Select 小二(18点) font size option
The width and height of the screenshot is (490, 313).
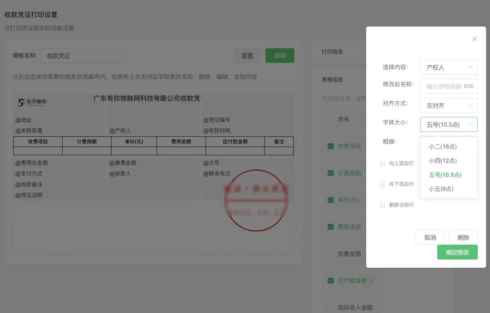pyautogui.click(x=442, y=146)
